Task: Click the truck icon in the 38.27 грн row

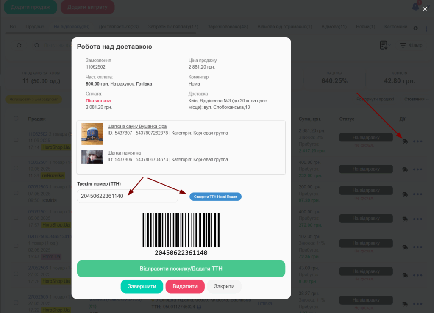Action: click(x=405, y=304)
